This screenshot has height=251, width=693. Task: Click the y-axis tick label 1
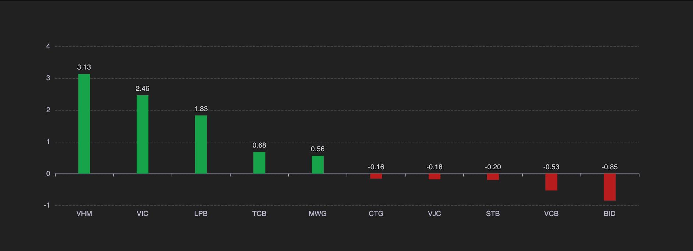tap(48, 142)
